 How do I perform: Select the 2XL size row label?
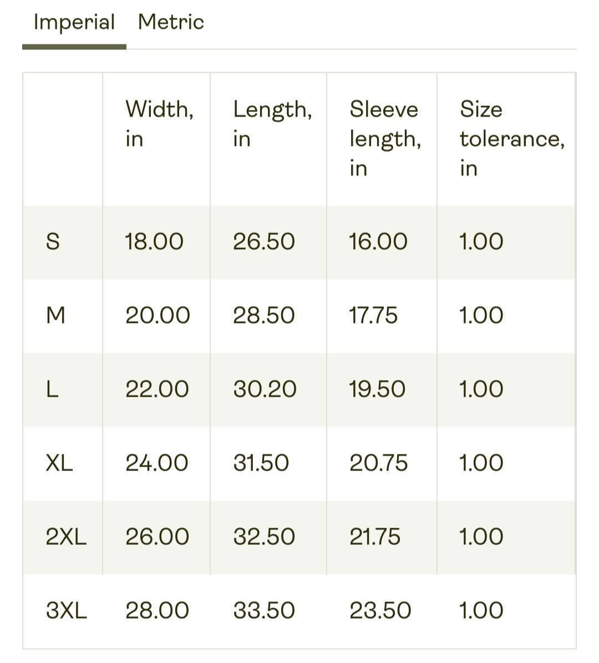pyautogui.click(x=66, y=537)
